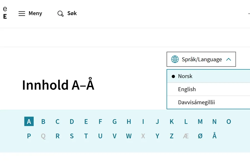Click the site logo at top left
The image size is (250, 167).
pyautogui.click(x=5, y=13)
